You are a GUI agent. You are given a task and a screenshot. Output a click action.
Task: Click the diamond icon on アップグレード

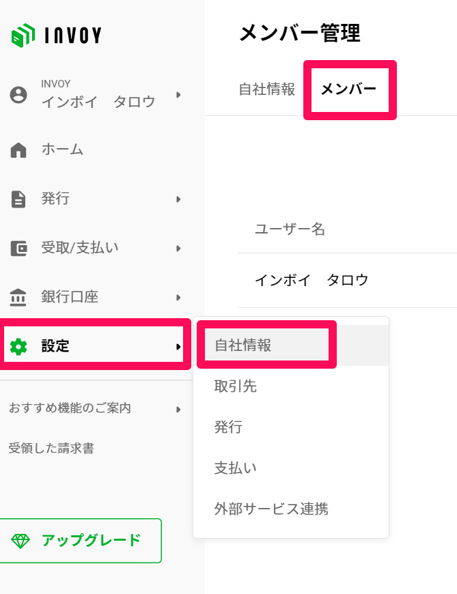pyautogui.click(x=20, y=541)
